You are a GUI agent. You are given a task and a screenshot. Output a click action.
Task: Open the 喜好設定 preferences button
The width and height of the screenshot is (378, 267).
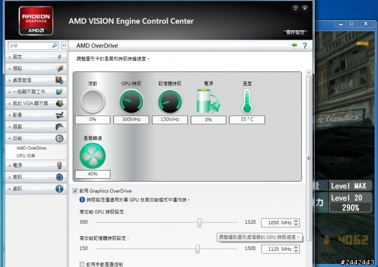click(x=295, y=33)
